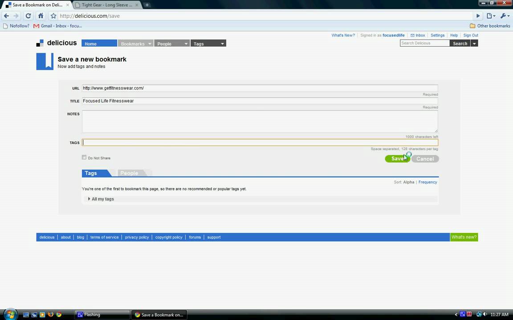Toggle the Do Not Share checkbox
Viewport: 513px width, 320px height.
coord(84,157)
